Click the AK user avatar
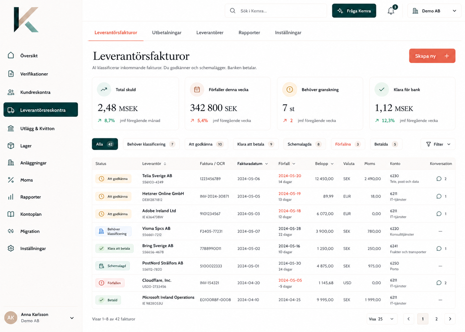Viewport: 465px width, 332px height. pos(11,318)
